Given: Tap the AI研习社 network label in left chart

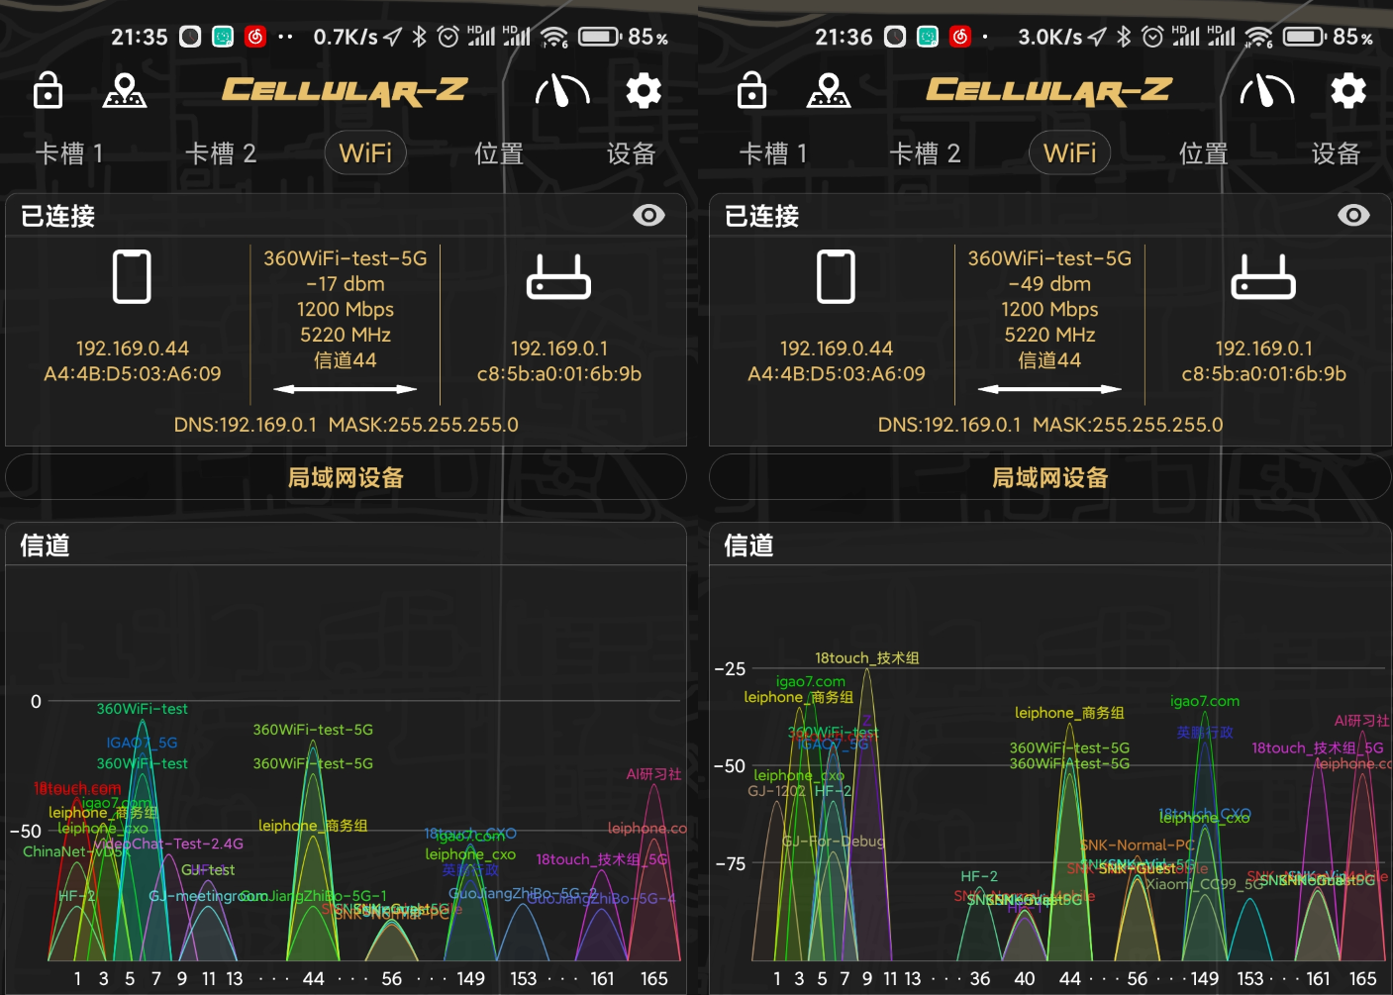Looking at the screenshot, I should tap(653, 774).
